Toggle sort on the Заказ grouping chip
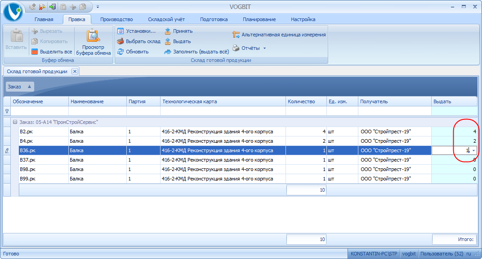The image size is (482, 259). (x=20, y=87)
